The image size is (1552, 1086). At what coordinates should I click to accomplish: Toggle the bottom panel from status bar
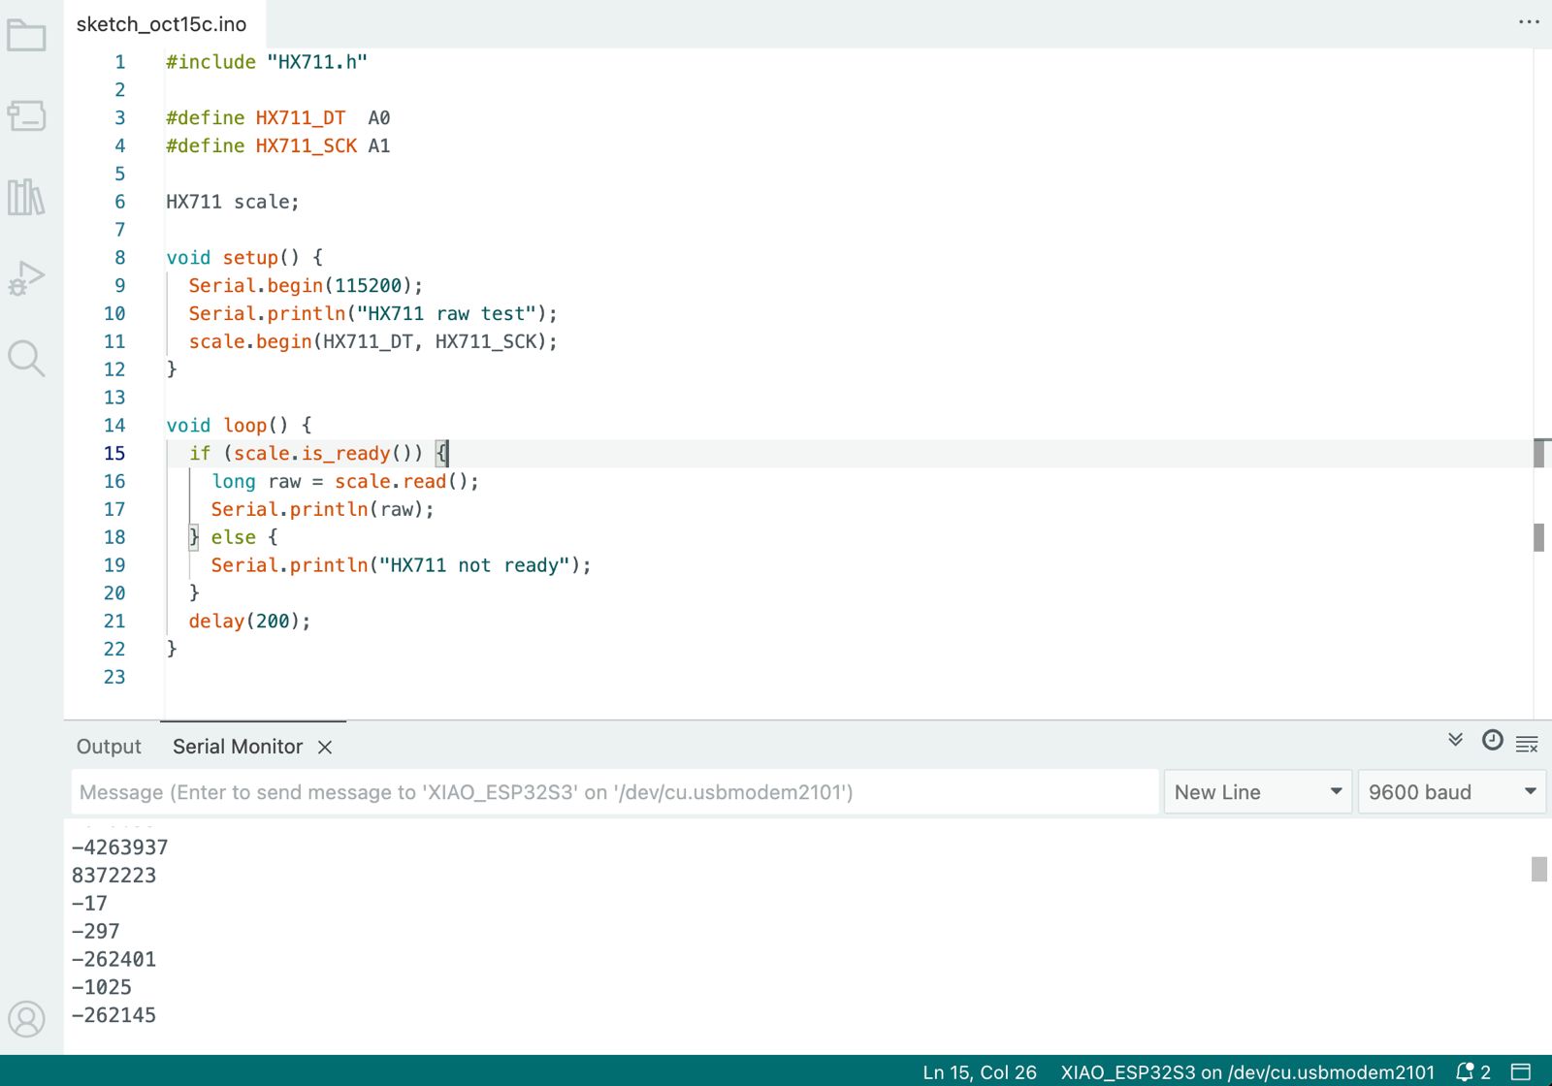click(x=1521, y=1071)
